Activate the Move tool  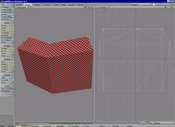[7, 25]
